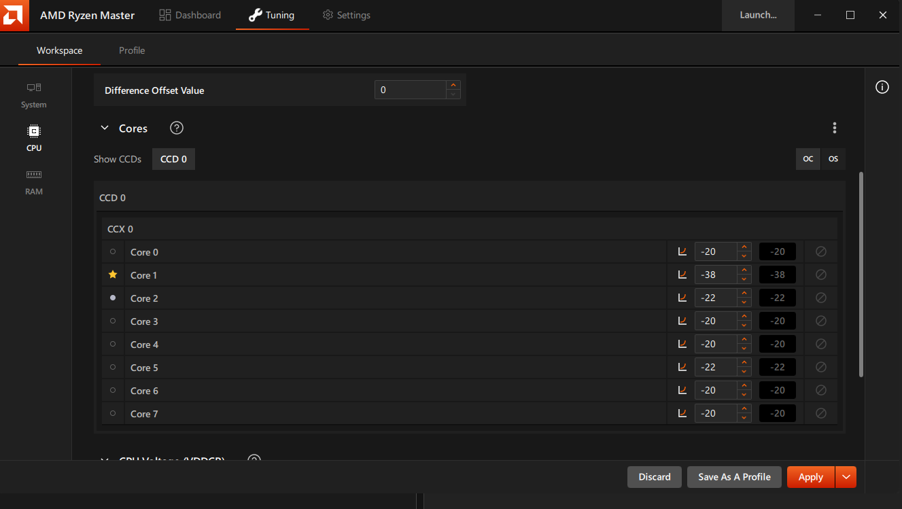Image resolution: width=902 pixels, height=509 pixels.
Task: Open the System sidebar section
Action: pyautogui.click(x=34, y=96)
